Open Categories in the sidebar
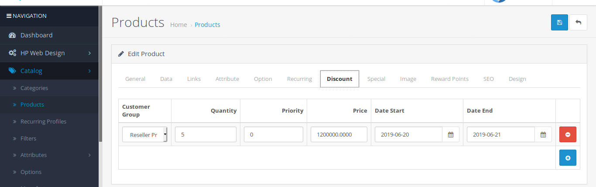596x187 pixels. [x=34, y=88]
